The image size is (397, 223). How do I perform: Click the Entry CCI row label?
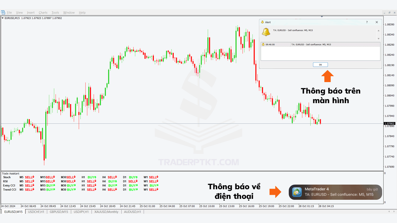click(x=9, y=186)
